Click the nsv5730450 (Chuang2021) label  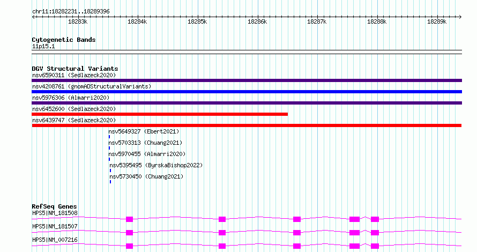click(147, 176)
